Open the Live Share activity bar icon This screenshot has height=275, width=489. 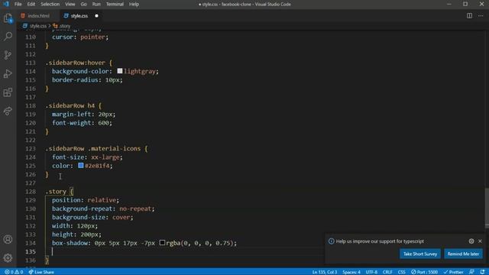click(x=8, y=111)
